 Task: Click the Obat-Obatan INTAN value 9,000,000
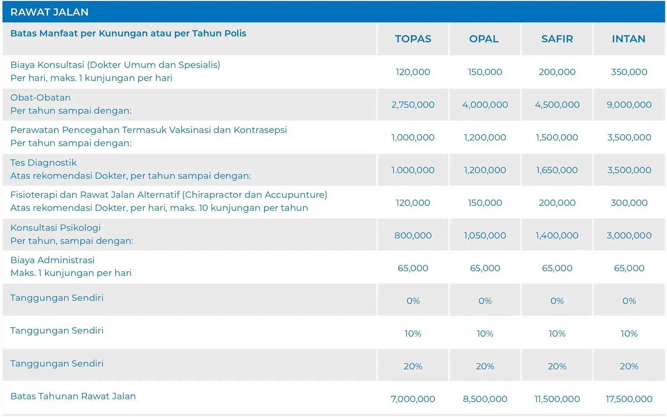coord(629,105)
